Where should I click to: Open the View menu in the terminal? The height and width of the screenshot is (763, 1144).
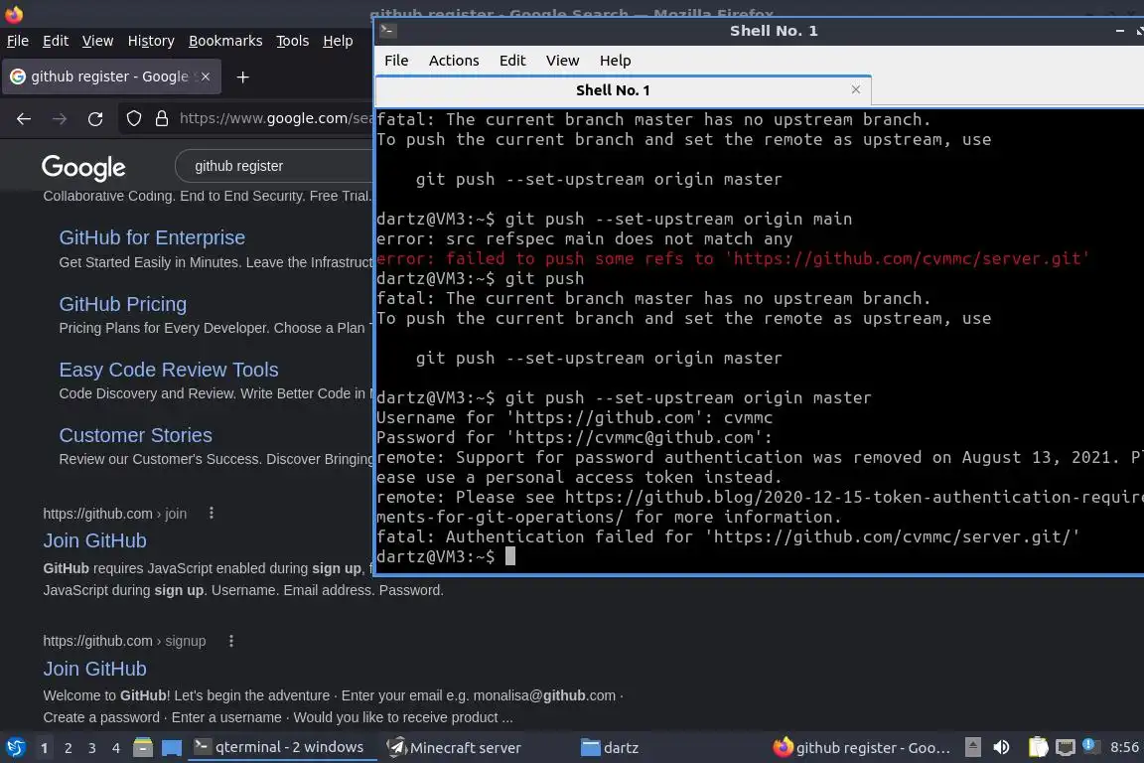tap(562, 61)
